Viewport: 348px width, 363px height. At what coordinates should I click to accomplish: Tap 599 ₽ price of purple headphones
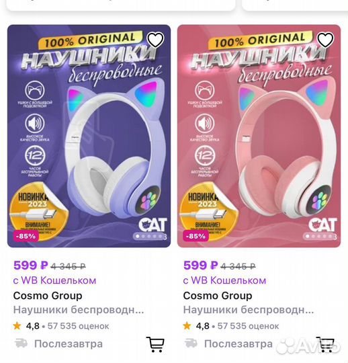pyautogui.click(x=31, y=266)
